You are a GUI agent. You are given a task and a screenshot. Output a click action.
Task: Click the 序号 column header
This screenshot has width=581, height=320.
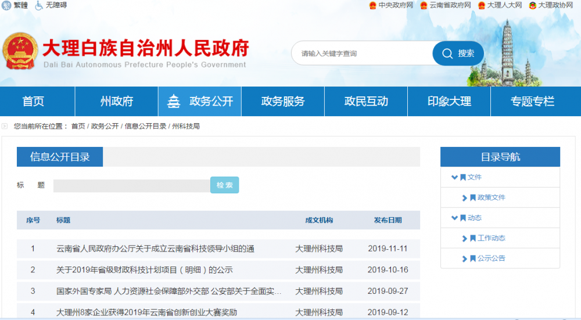(x=33, y=220)
